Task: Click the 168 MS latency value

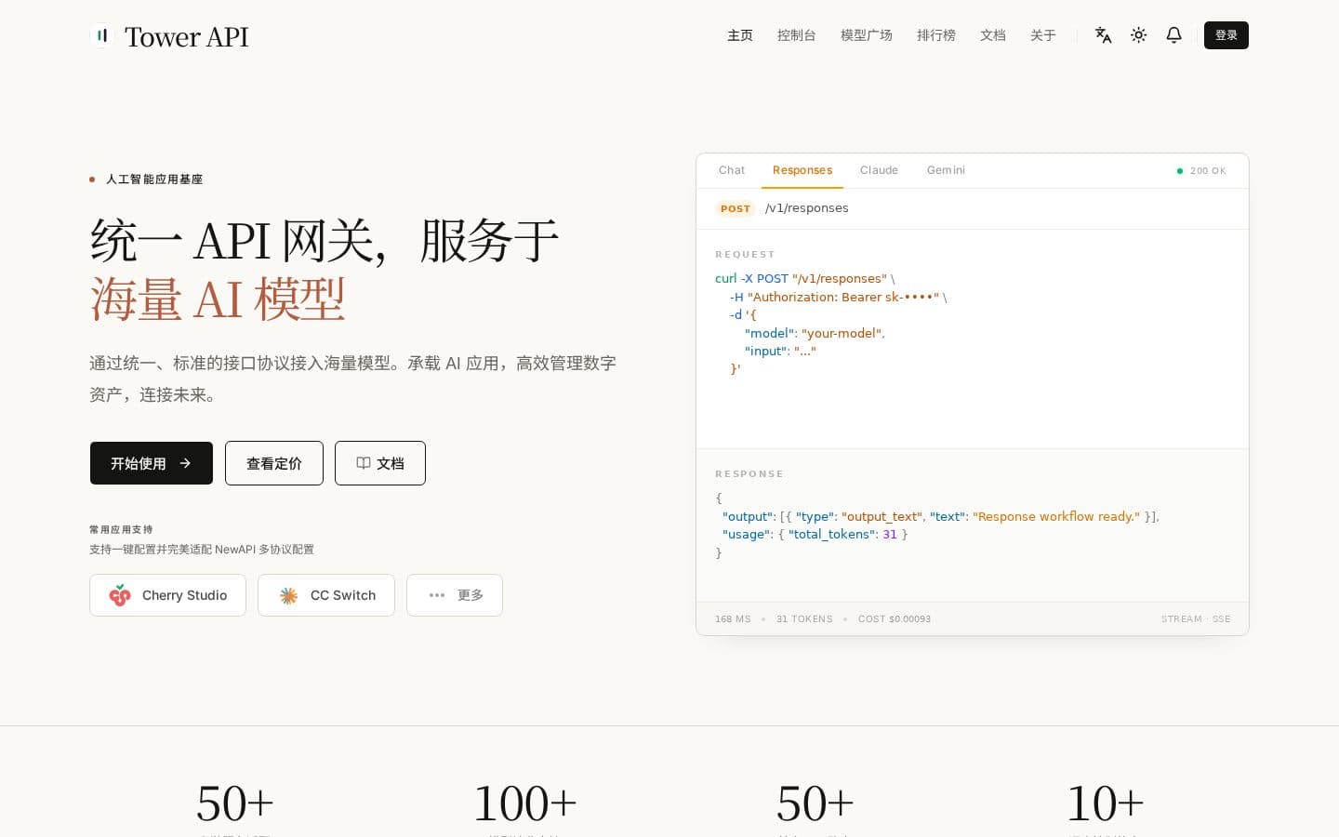Action: point(733,619)
